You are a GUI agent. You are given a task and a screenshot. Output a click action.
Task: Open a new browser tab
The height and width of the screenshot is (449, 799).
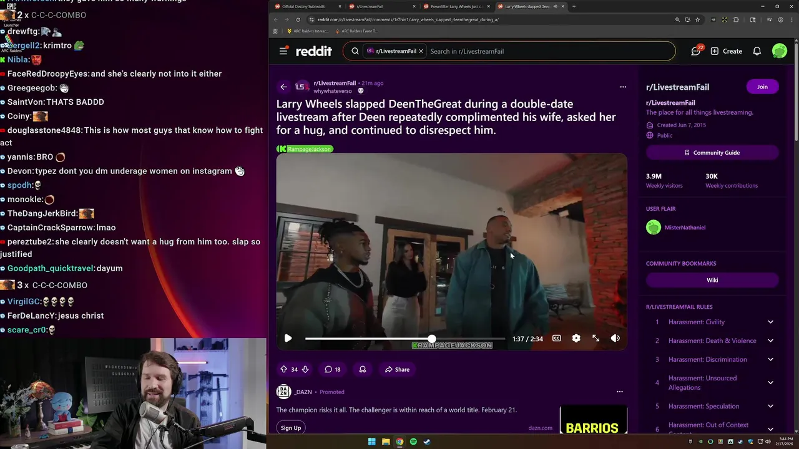click(x=574, y=6)
